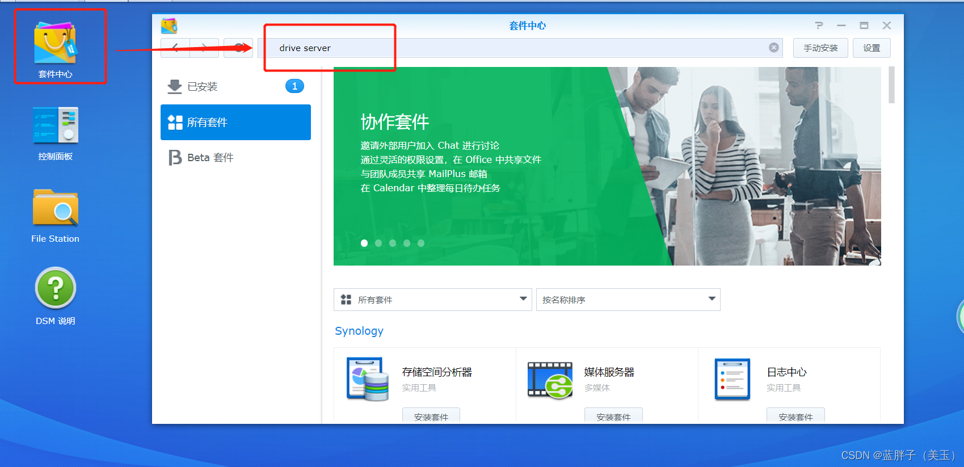Click the 实用工具 label under 存储空间分析器
Image resolution: width=964 pixels, height=467 pixels.
click(x=419, y=388)
